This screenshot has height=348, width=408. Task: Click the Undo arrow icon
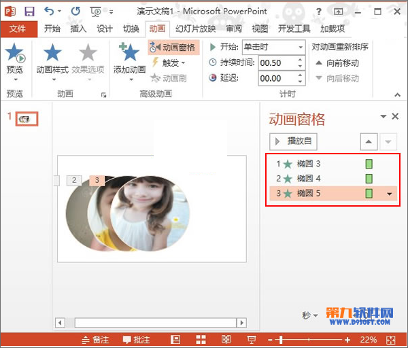tap(49, 11)
